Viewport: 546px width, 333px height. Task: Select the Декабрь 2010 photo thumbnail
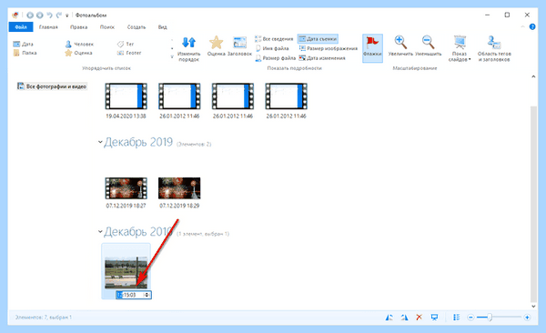tap(126, 273)
